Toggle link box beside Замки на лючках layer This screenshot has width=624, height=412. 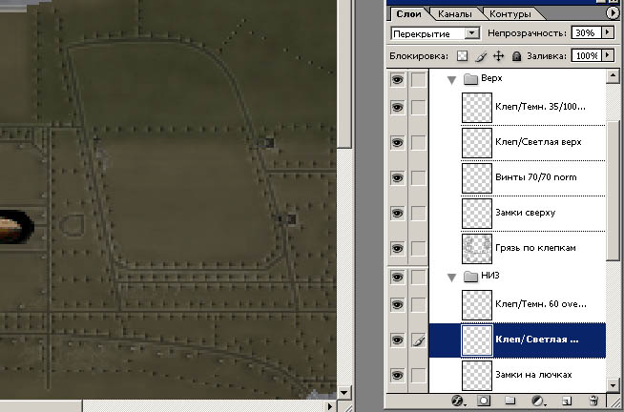[418, 375]
